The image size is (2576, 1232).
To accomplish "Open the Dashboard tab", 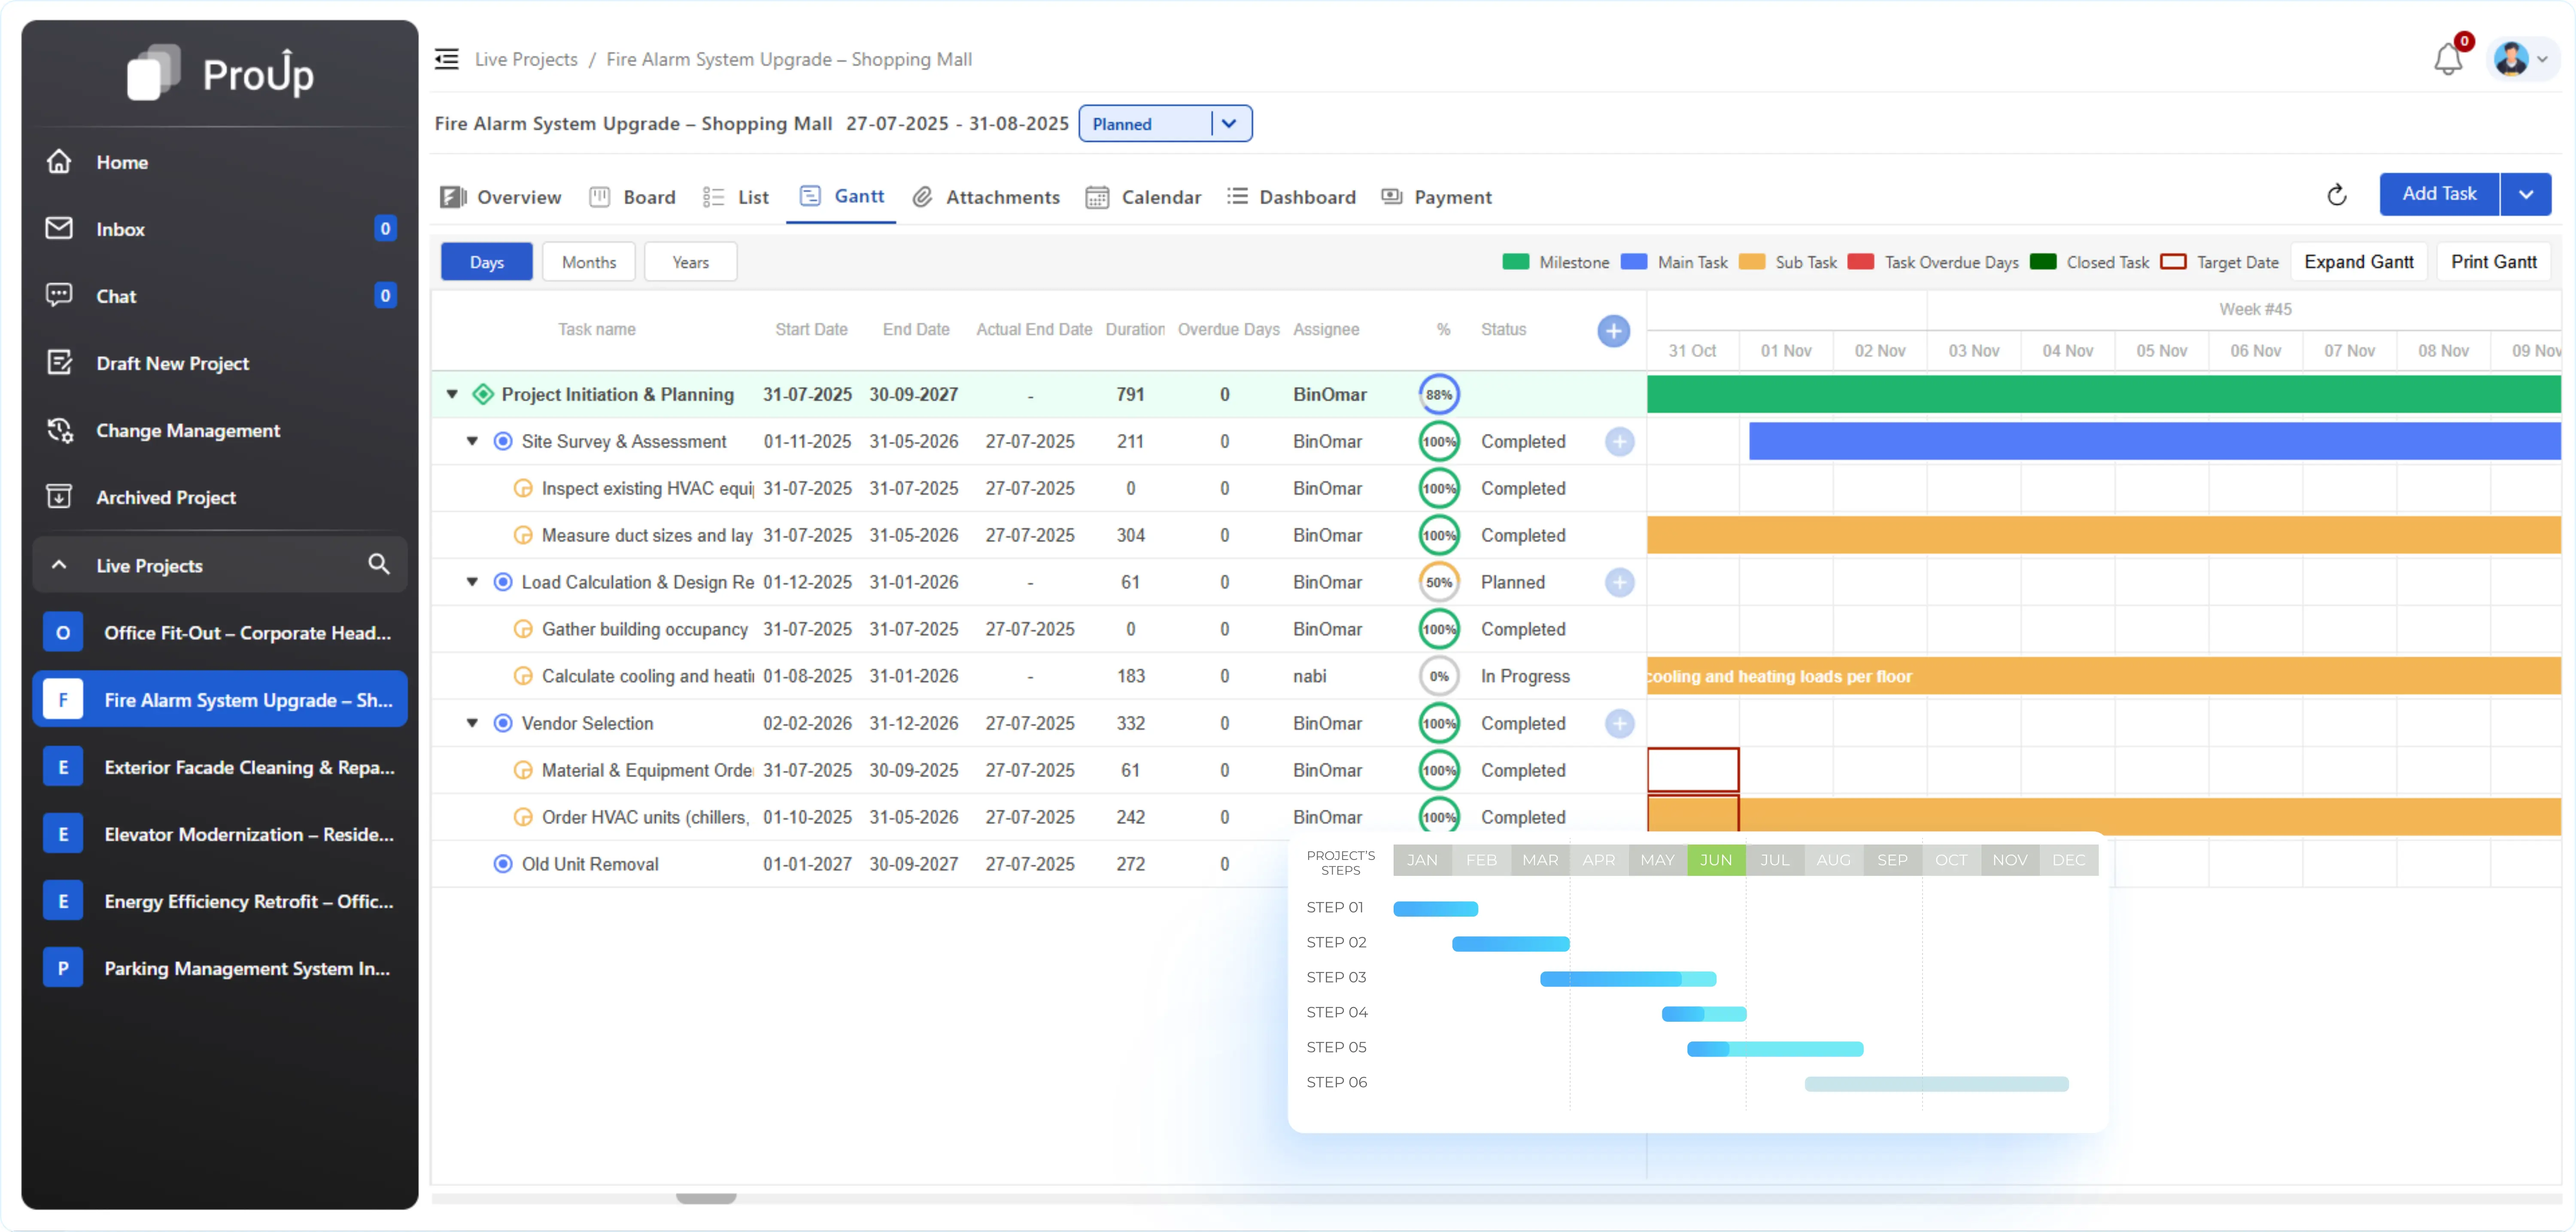I will coord(1307,197).
